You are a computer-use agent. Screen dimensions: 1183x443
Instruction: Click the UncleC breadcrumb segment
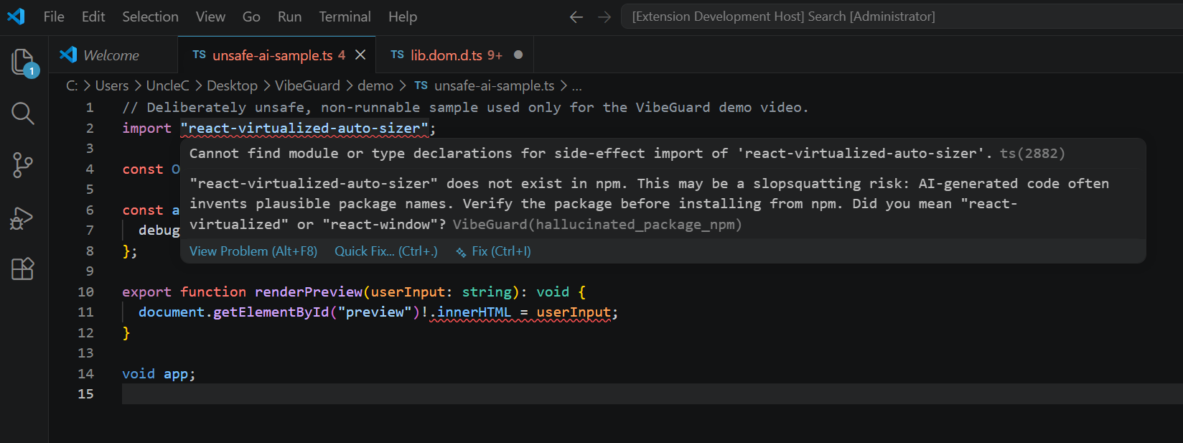168,85
